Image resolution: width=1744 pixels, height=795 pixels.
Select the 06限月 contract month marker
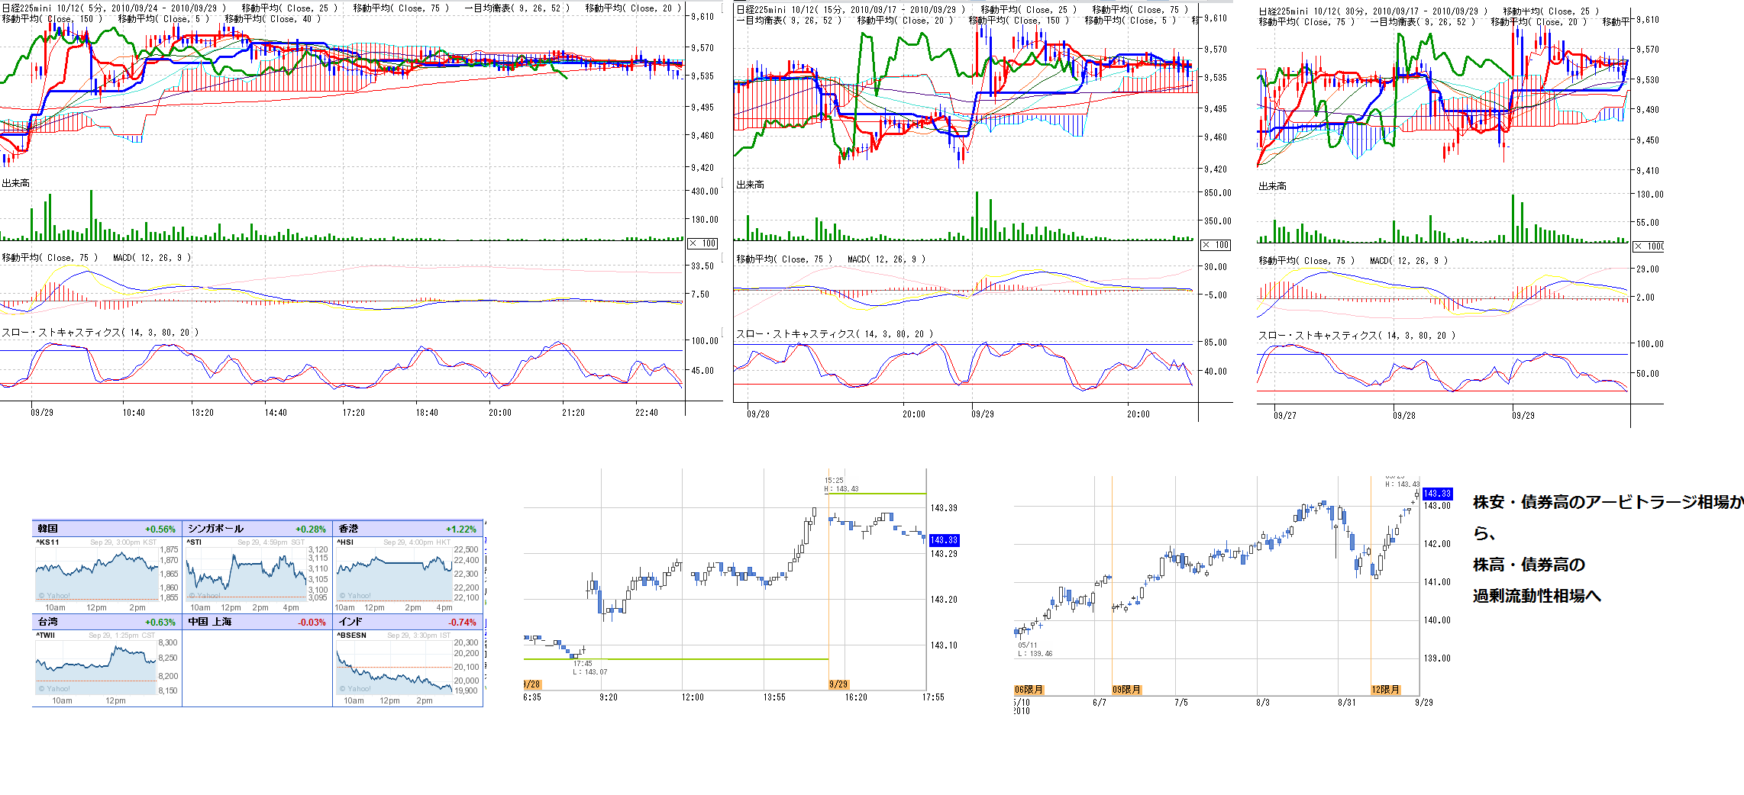1029,690
